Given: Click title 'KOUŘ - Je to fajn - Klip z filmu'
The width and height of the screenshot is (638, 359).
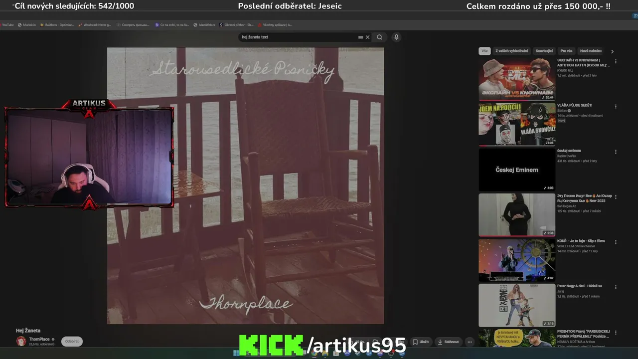Looking at the screenshot, I should coord(581,241).
